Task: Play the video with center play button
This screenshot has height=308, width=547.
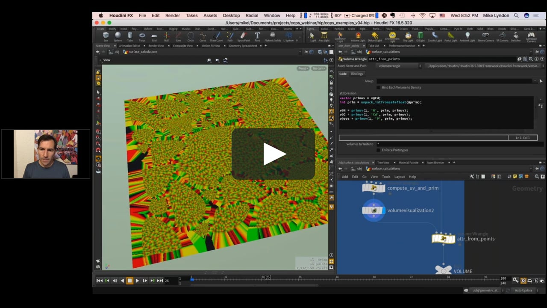Action: pyautogui.click(x=273, y=154)
